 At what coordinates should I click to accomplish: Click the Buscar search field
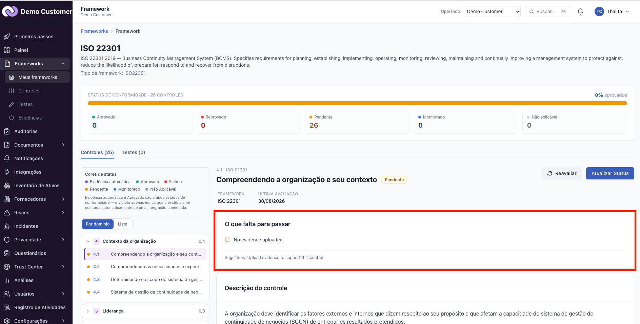pyautogui.click(x=547, y=12)
